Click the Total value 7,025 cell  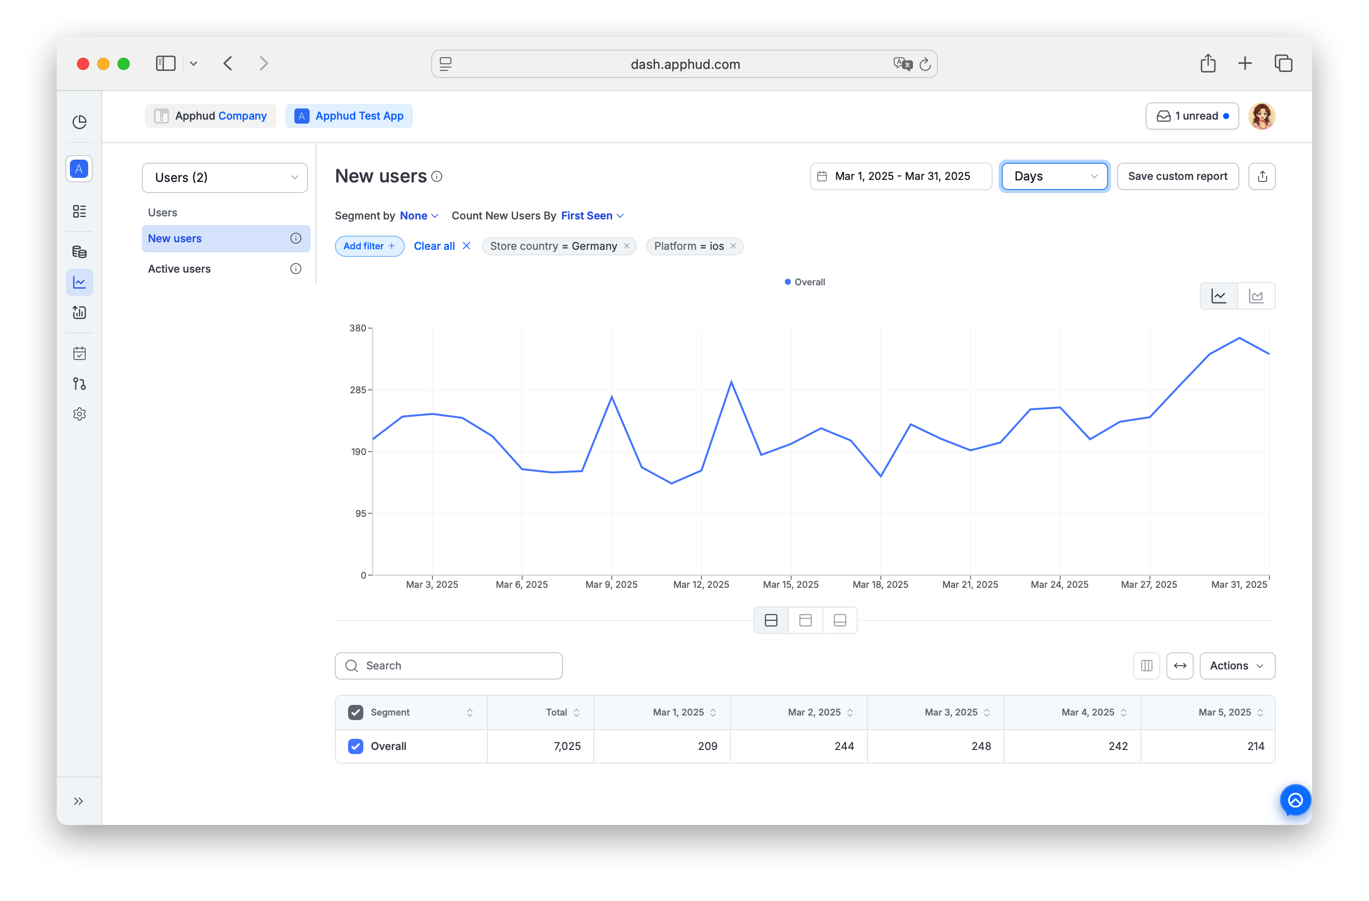[541, 746]
